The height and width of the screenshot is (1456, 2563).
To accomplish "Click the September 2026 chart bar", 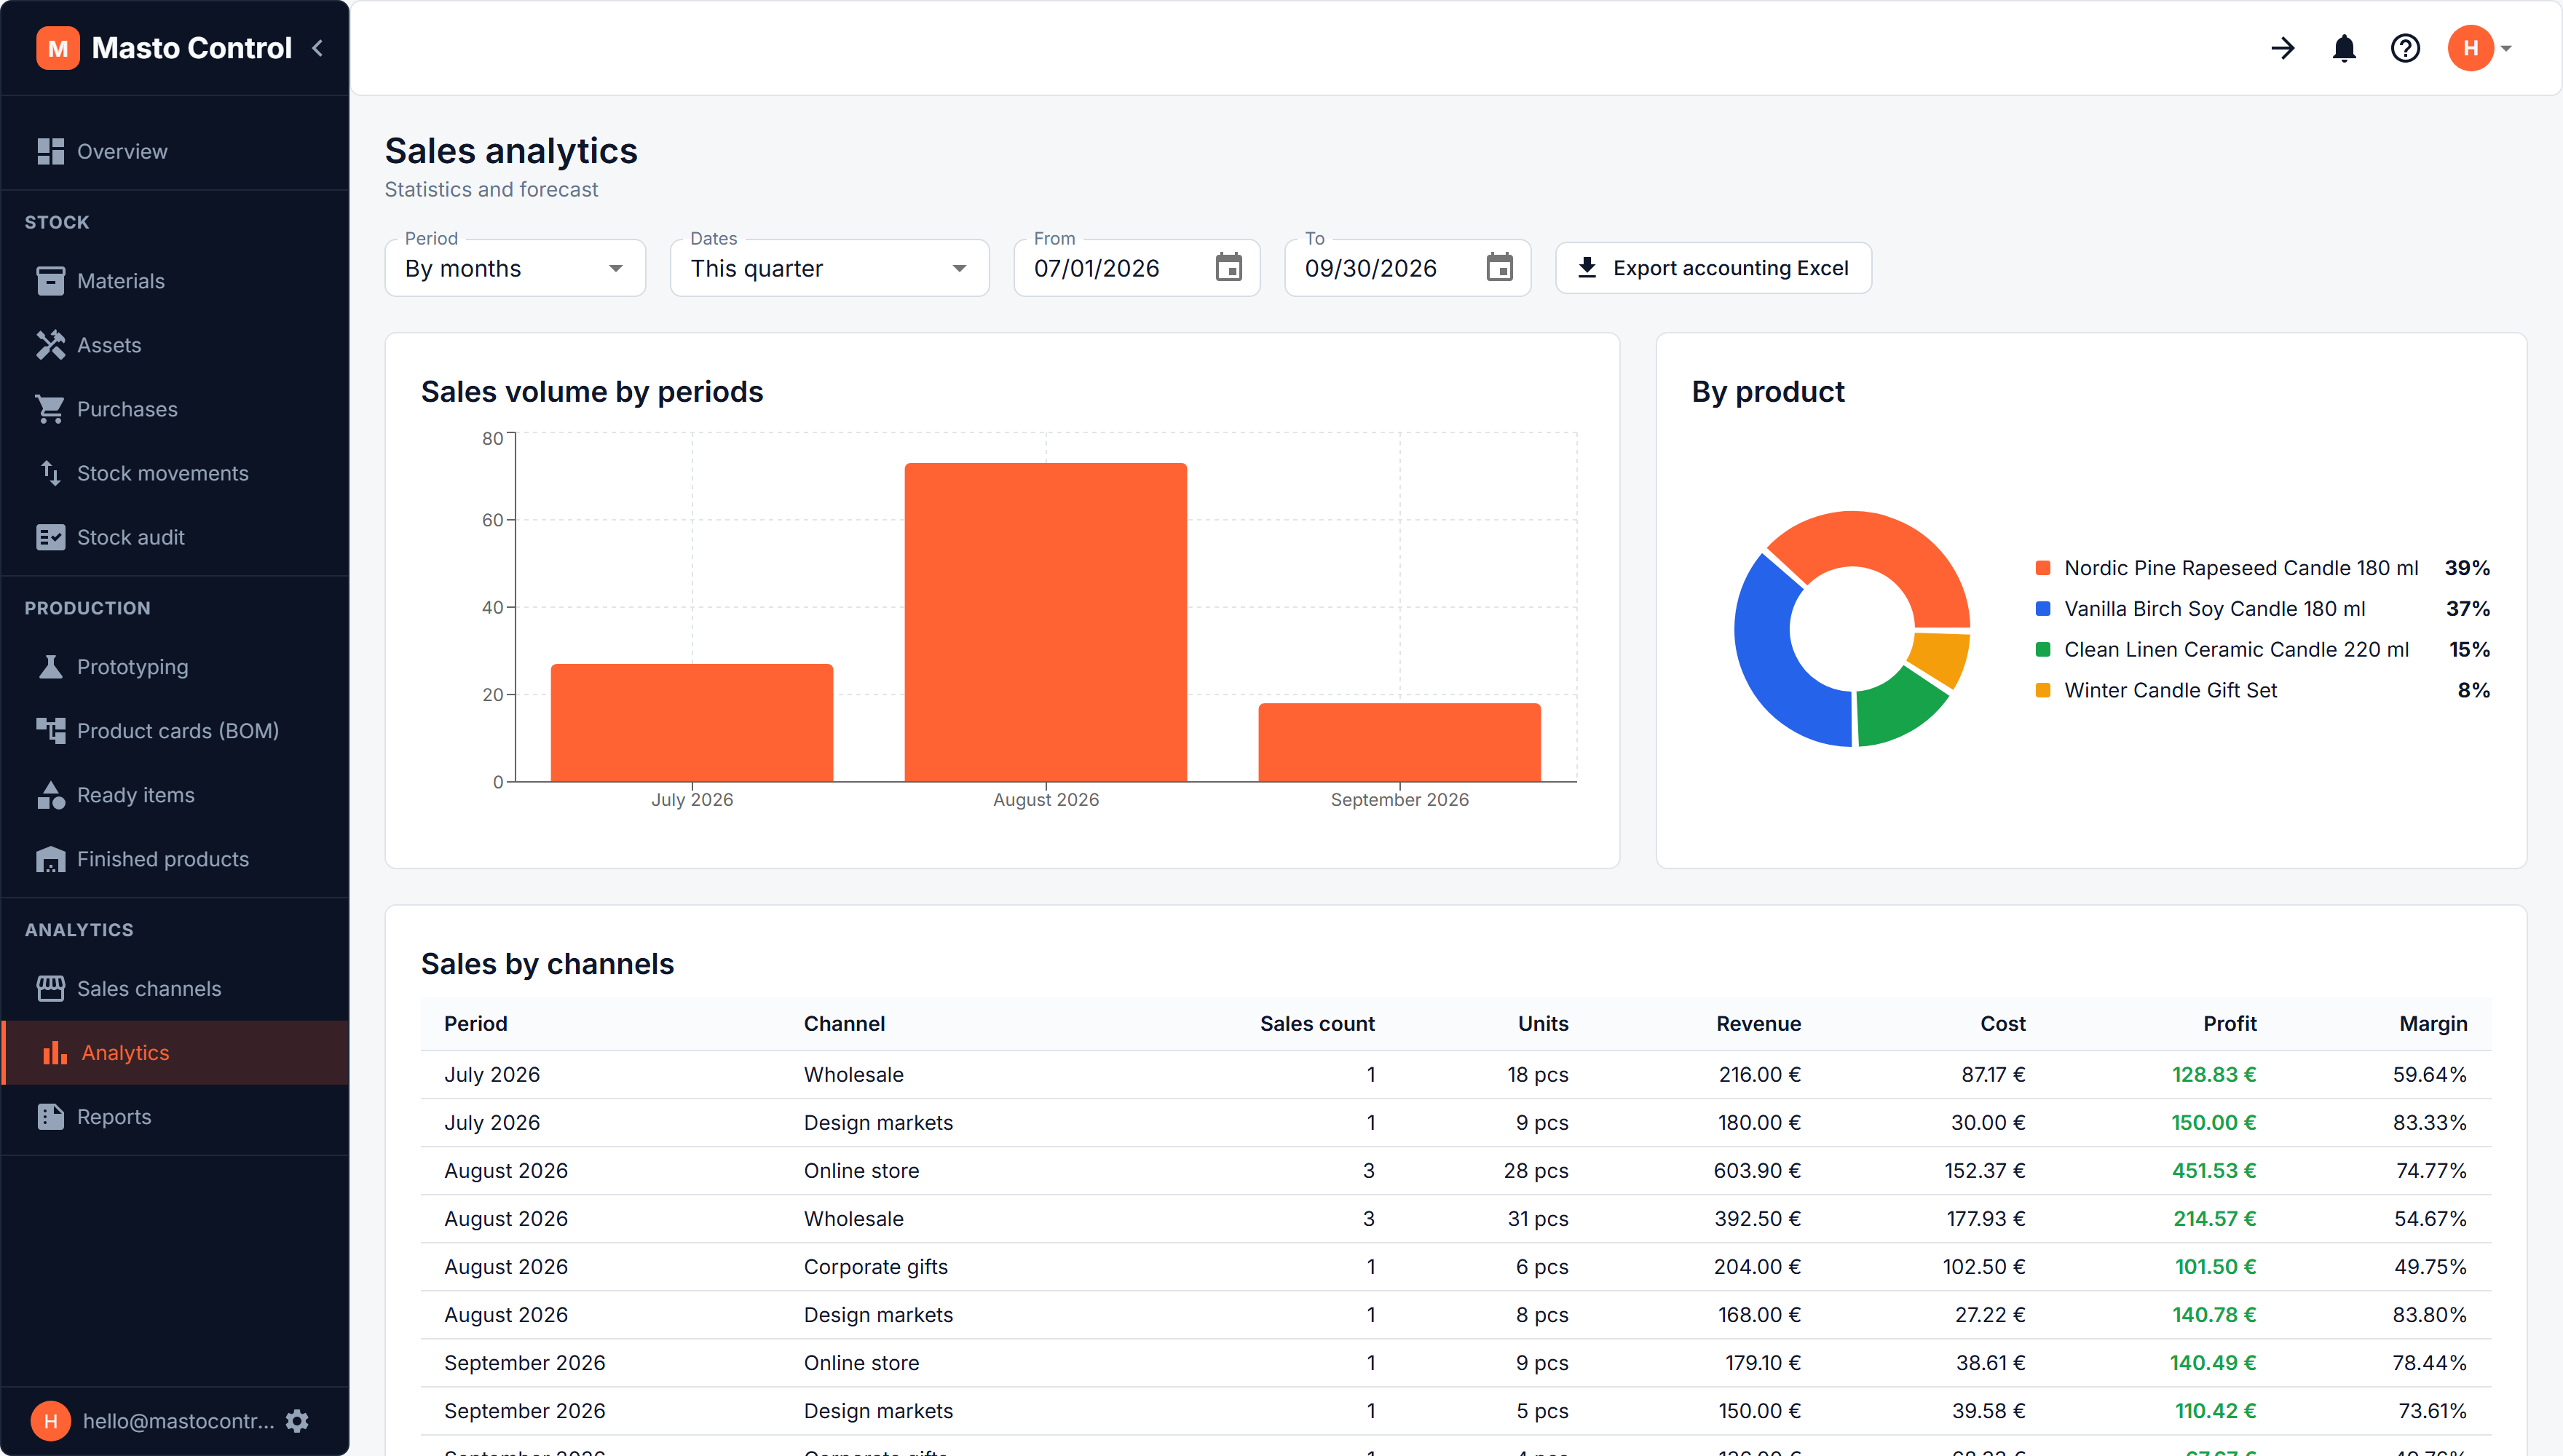I will click(x=1399, y=742).
